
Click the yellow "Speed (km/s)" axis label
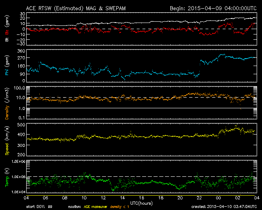[7, 141]
